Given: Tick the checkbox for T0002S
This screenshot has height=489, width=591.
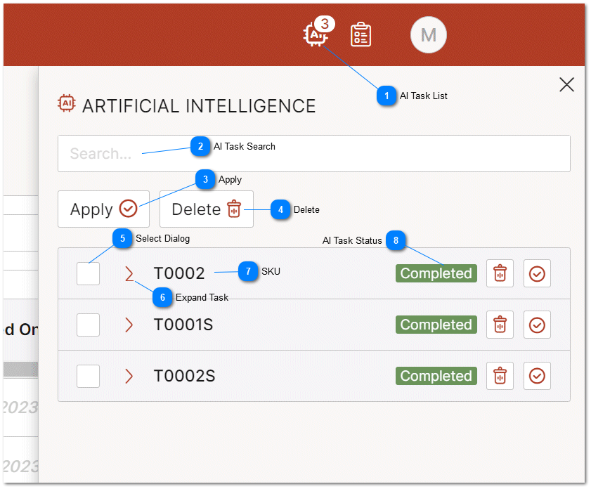Looking at the screenshot, I should 88,376.
